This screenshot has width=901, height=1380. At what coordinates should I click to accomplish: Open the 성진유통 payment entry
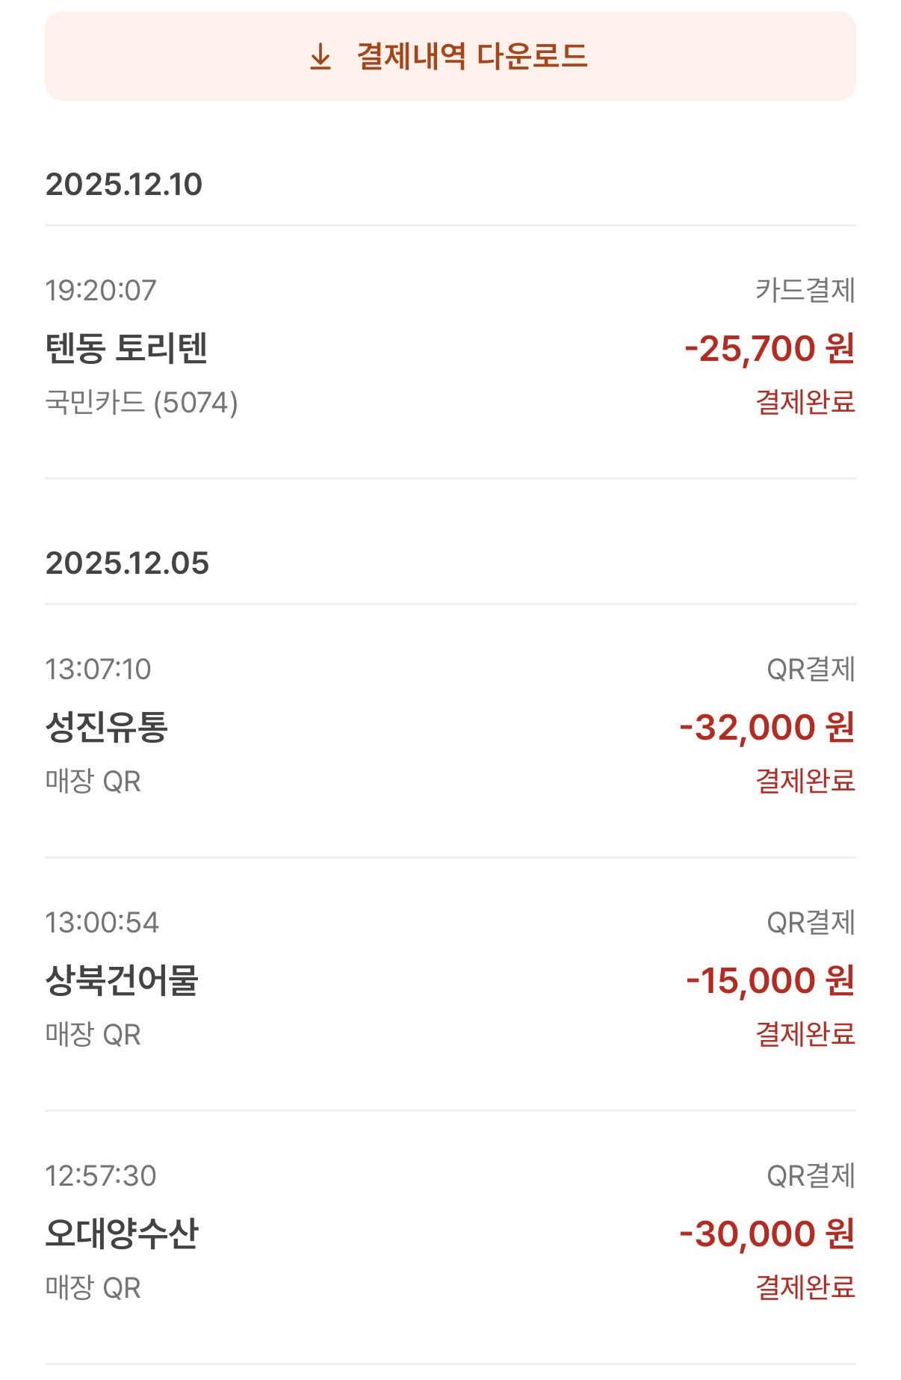point(107,727)
